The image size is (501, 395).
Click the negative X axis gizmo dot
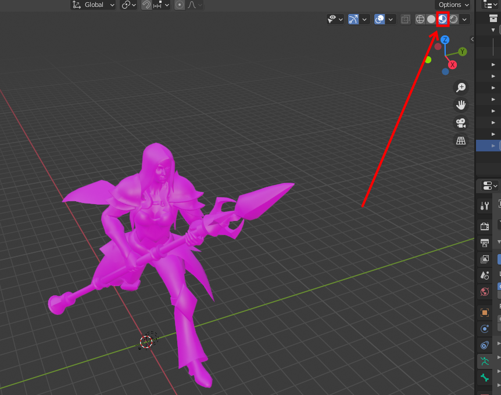tap(438, 46)
